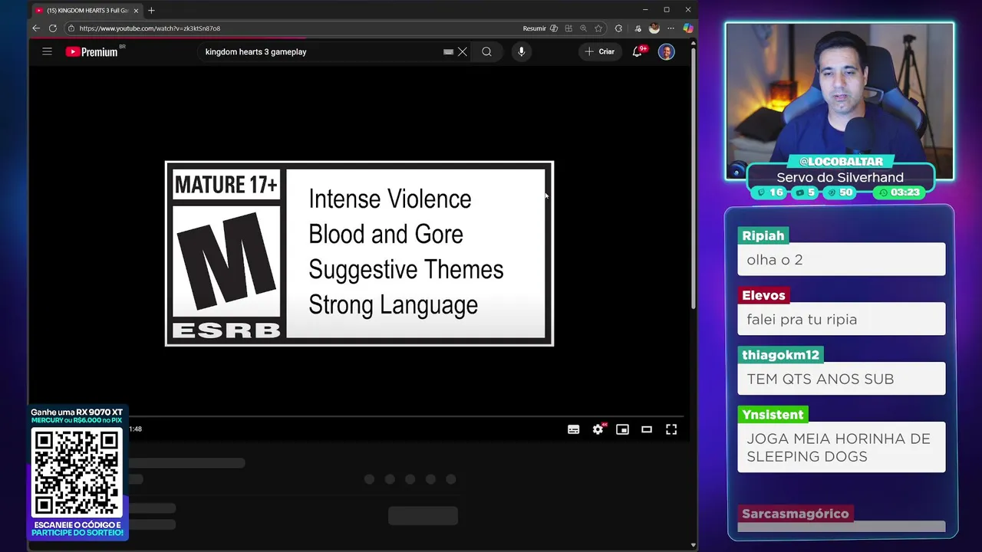Screen dimensions: 982x552
Task: Open a new browser tab with plus
Action: pyautogui.click(x=151, y=10)
